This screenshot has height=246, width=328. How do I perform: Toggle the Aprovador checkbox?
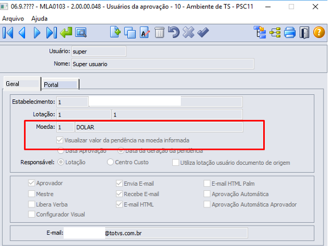32,183
